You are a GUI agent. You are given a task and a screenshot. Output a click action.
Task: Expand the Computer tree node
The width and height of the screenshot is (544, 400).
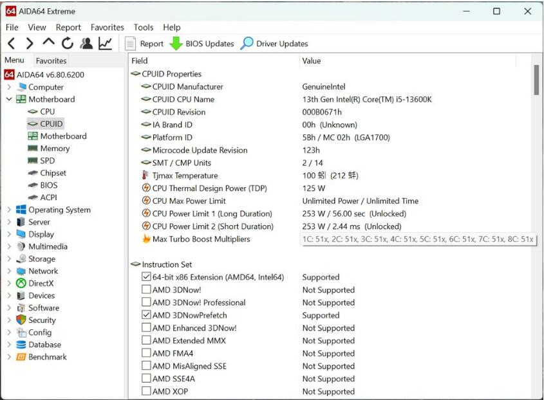coord(9,87)
